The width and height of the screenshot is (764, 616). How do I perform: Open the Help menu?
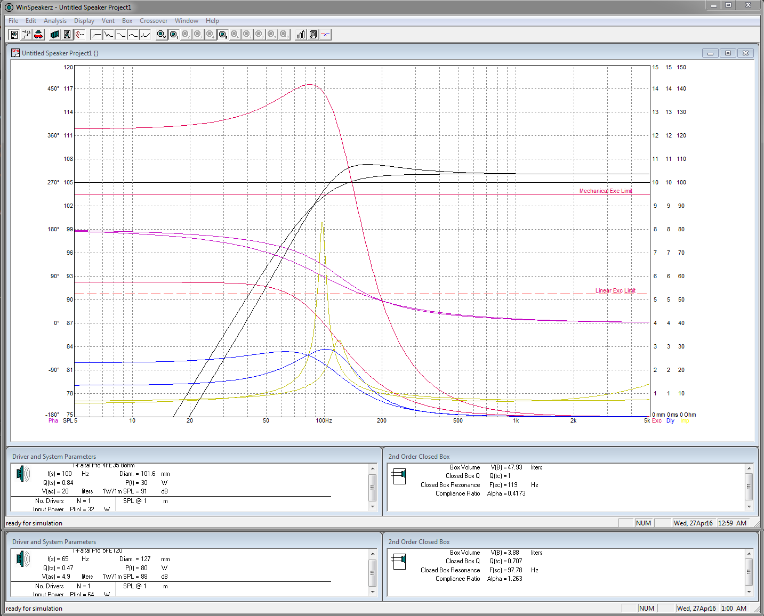click(213, 21)
